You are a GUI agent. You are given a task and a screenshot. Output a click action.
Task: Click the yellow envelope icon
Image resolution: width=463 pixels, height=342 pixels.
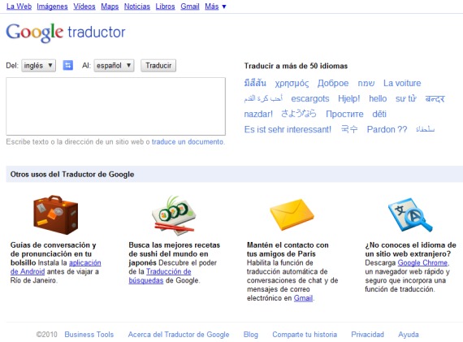pos(292,214)
